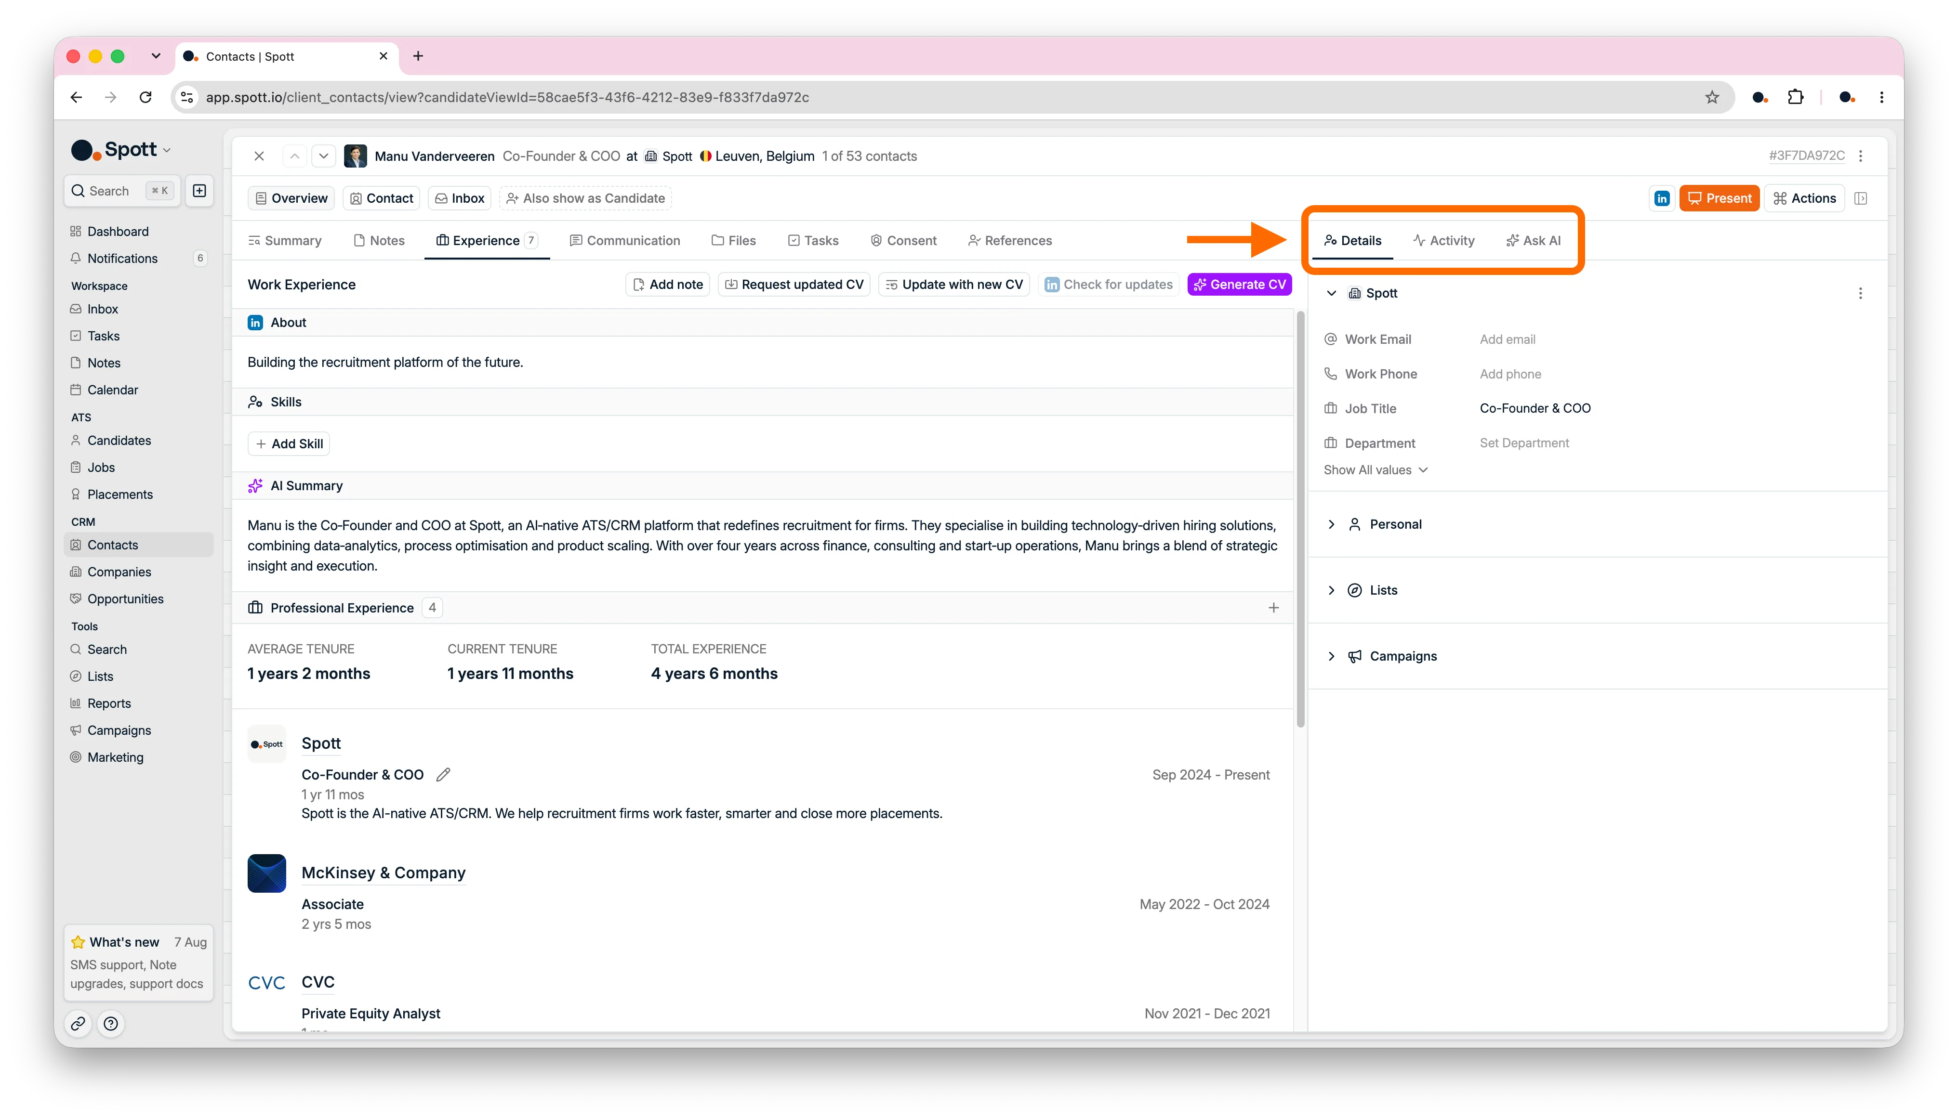
Task: Open Notifications in sidebar
Action: pos(138,258)
